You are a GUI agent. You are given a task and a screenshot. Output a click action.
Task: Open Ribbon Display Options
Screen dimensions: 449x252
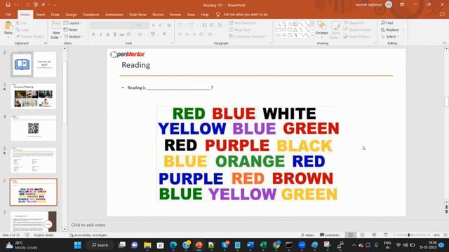[x=402, y=5]
